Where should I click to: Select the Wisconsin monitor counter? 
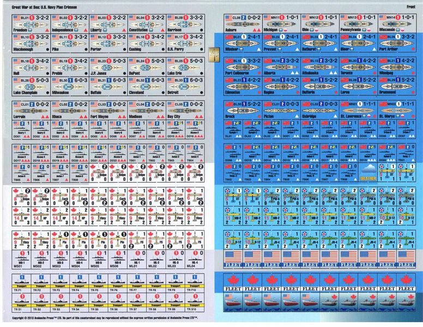pos(397,24)
